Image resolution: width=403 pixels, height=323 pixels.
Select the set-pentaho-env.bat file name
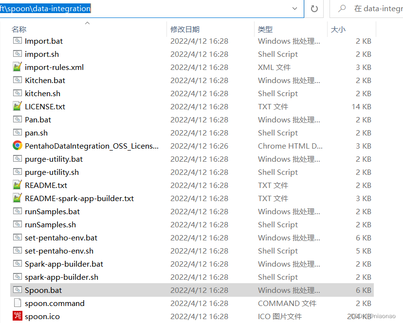point(61,238)
